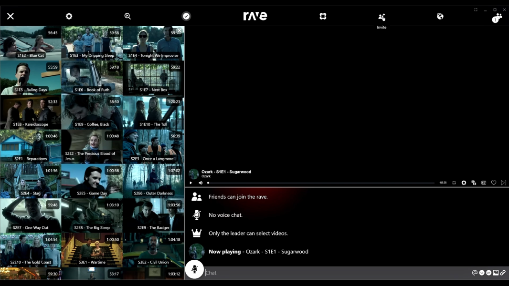This screenshot has width=509, height=286.
Task: Select episode S2E4 - Stag
Action: [31, 181]
